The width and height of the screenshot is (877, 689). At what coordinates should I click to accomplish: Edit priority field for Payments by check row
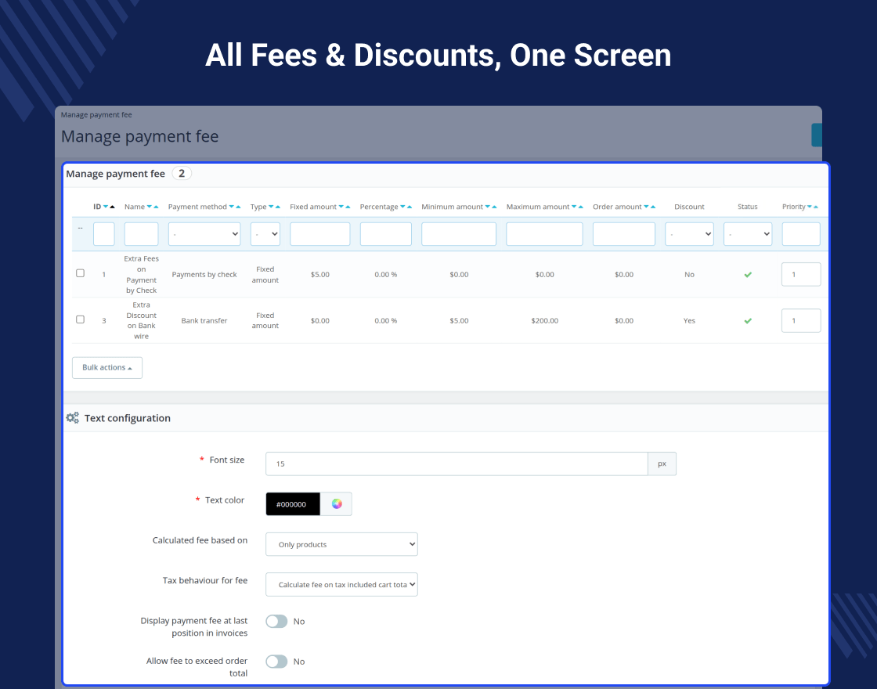801,274
